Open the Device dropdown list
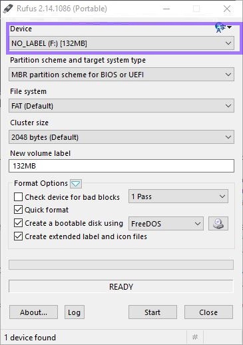243x345 pixels. click(x=121, y=43)
